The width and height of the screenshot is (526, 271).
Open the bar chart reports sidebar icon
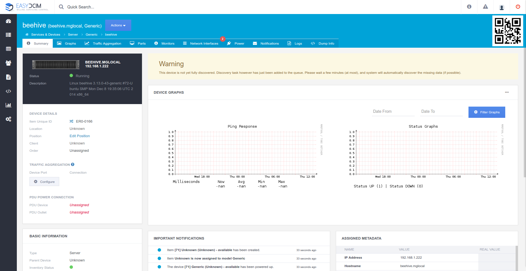click(x=8, y=105)
